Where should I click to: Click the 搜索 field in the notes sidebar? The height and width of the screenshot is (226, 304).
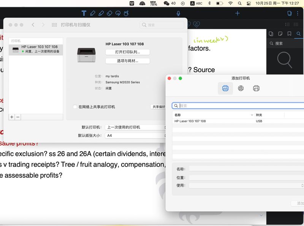pyautogui.click(x=285, y=43)
